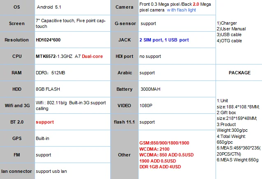Select the CPU label cell
The width and height of the screenshot is (262, 179).
[17, 56]
